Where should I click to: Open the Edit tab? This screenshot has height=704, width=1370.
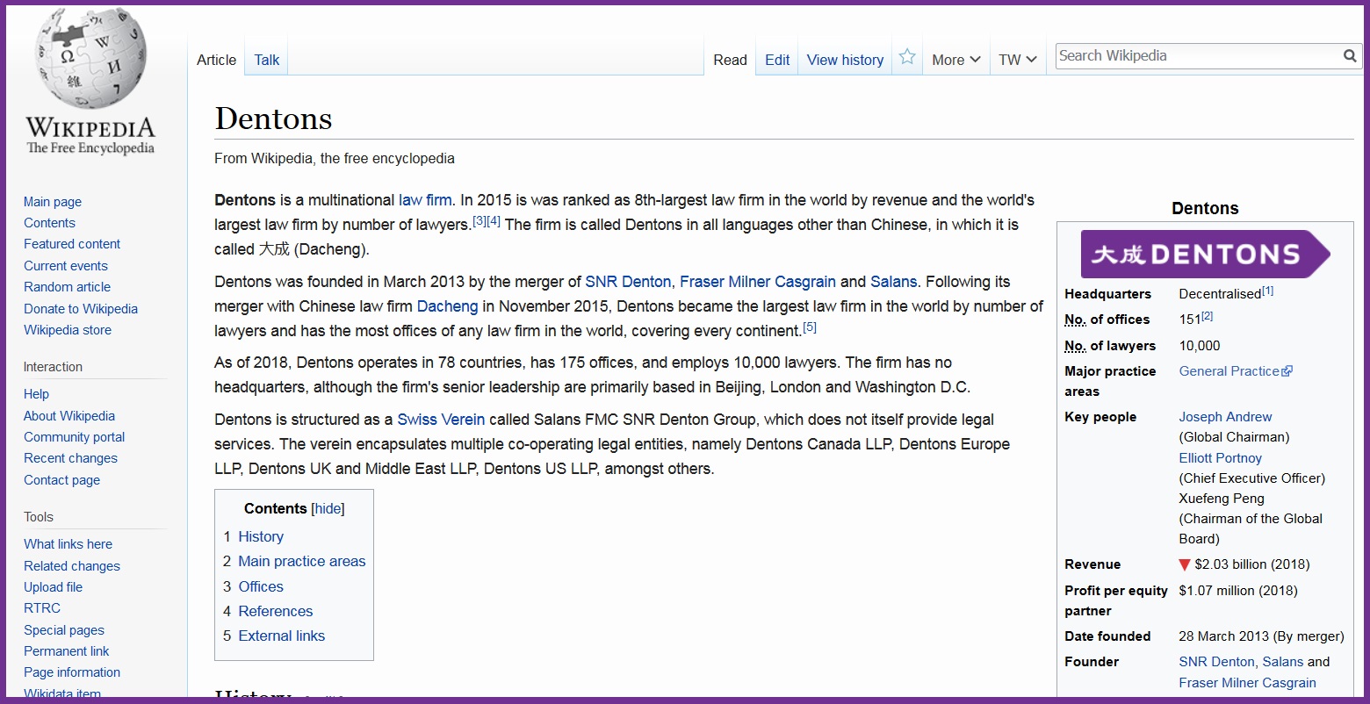click(x=777, y=60)
